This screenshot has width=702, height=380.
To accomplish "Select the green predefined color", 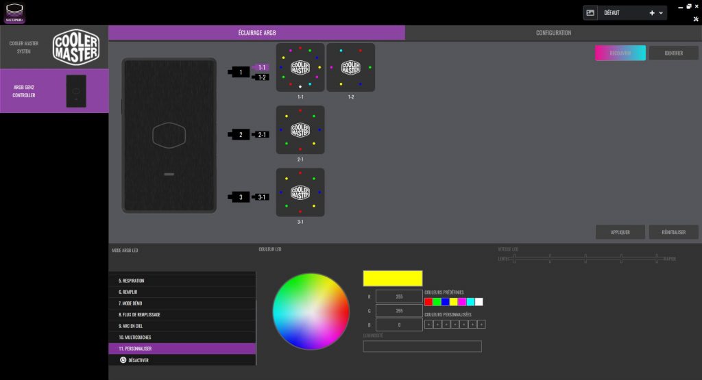I will (437, 302).
